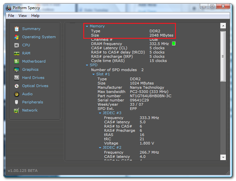Click the window resize grip corner
This screenshot has height=181, width=236.
coord(228,173)
